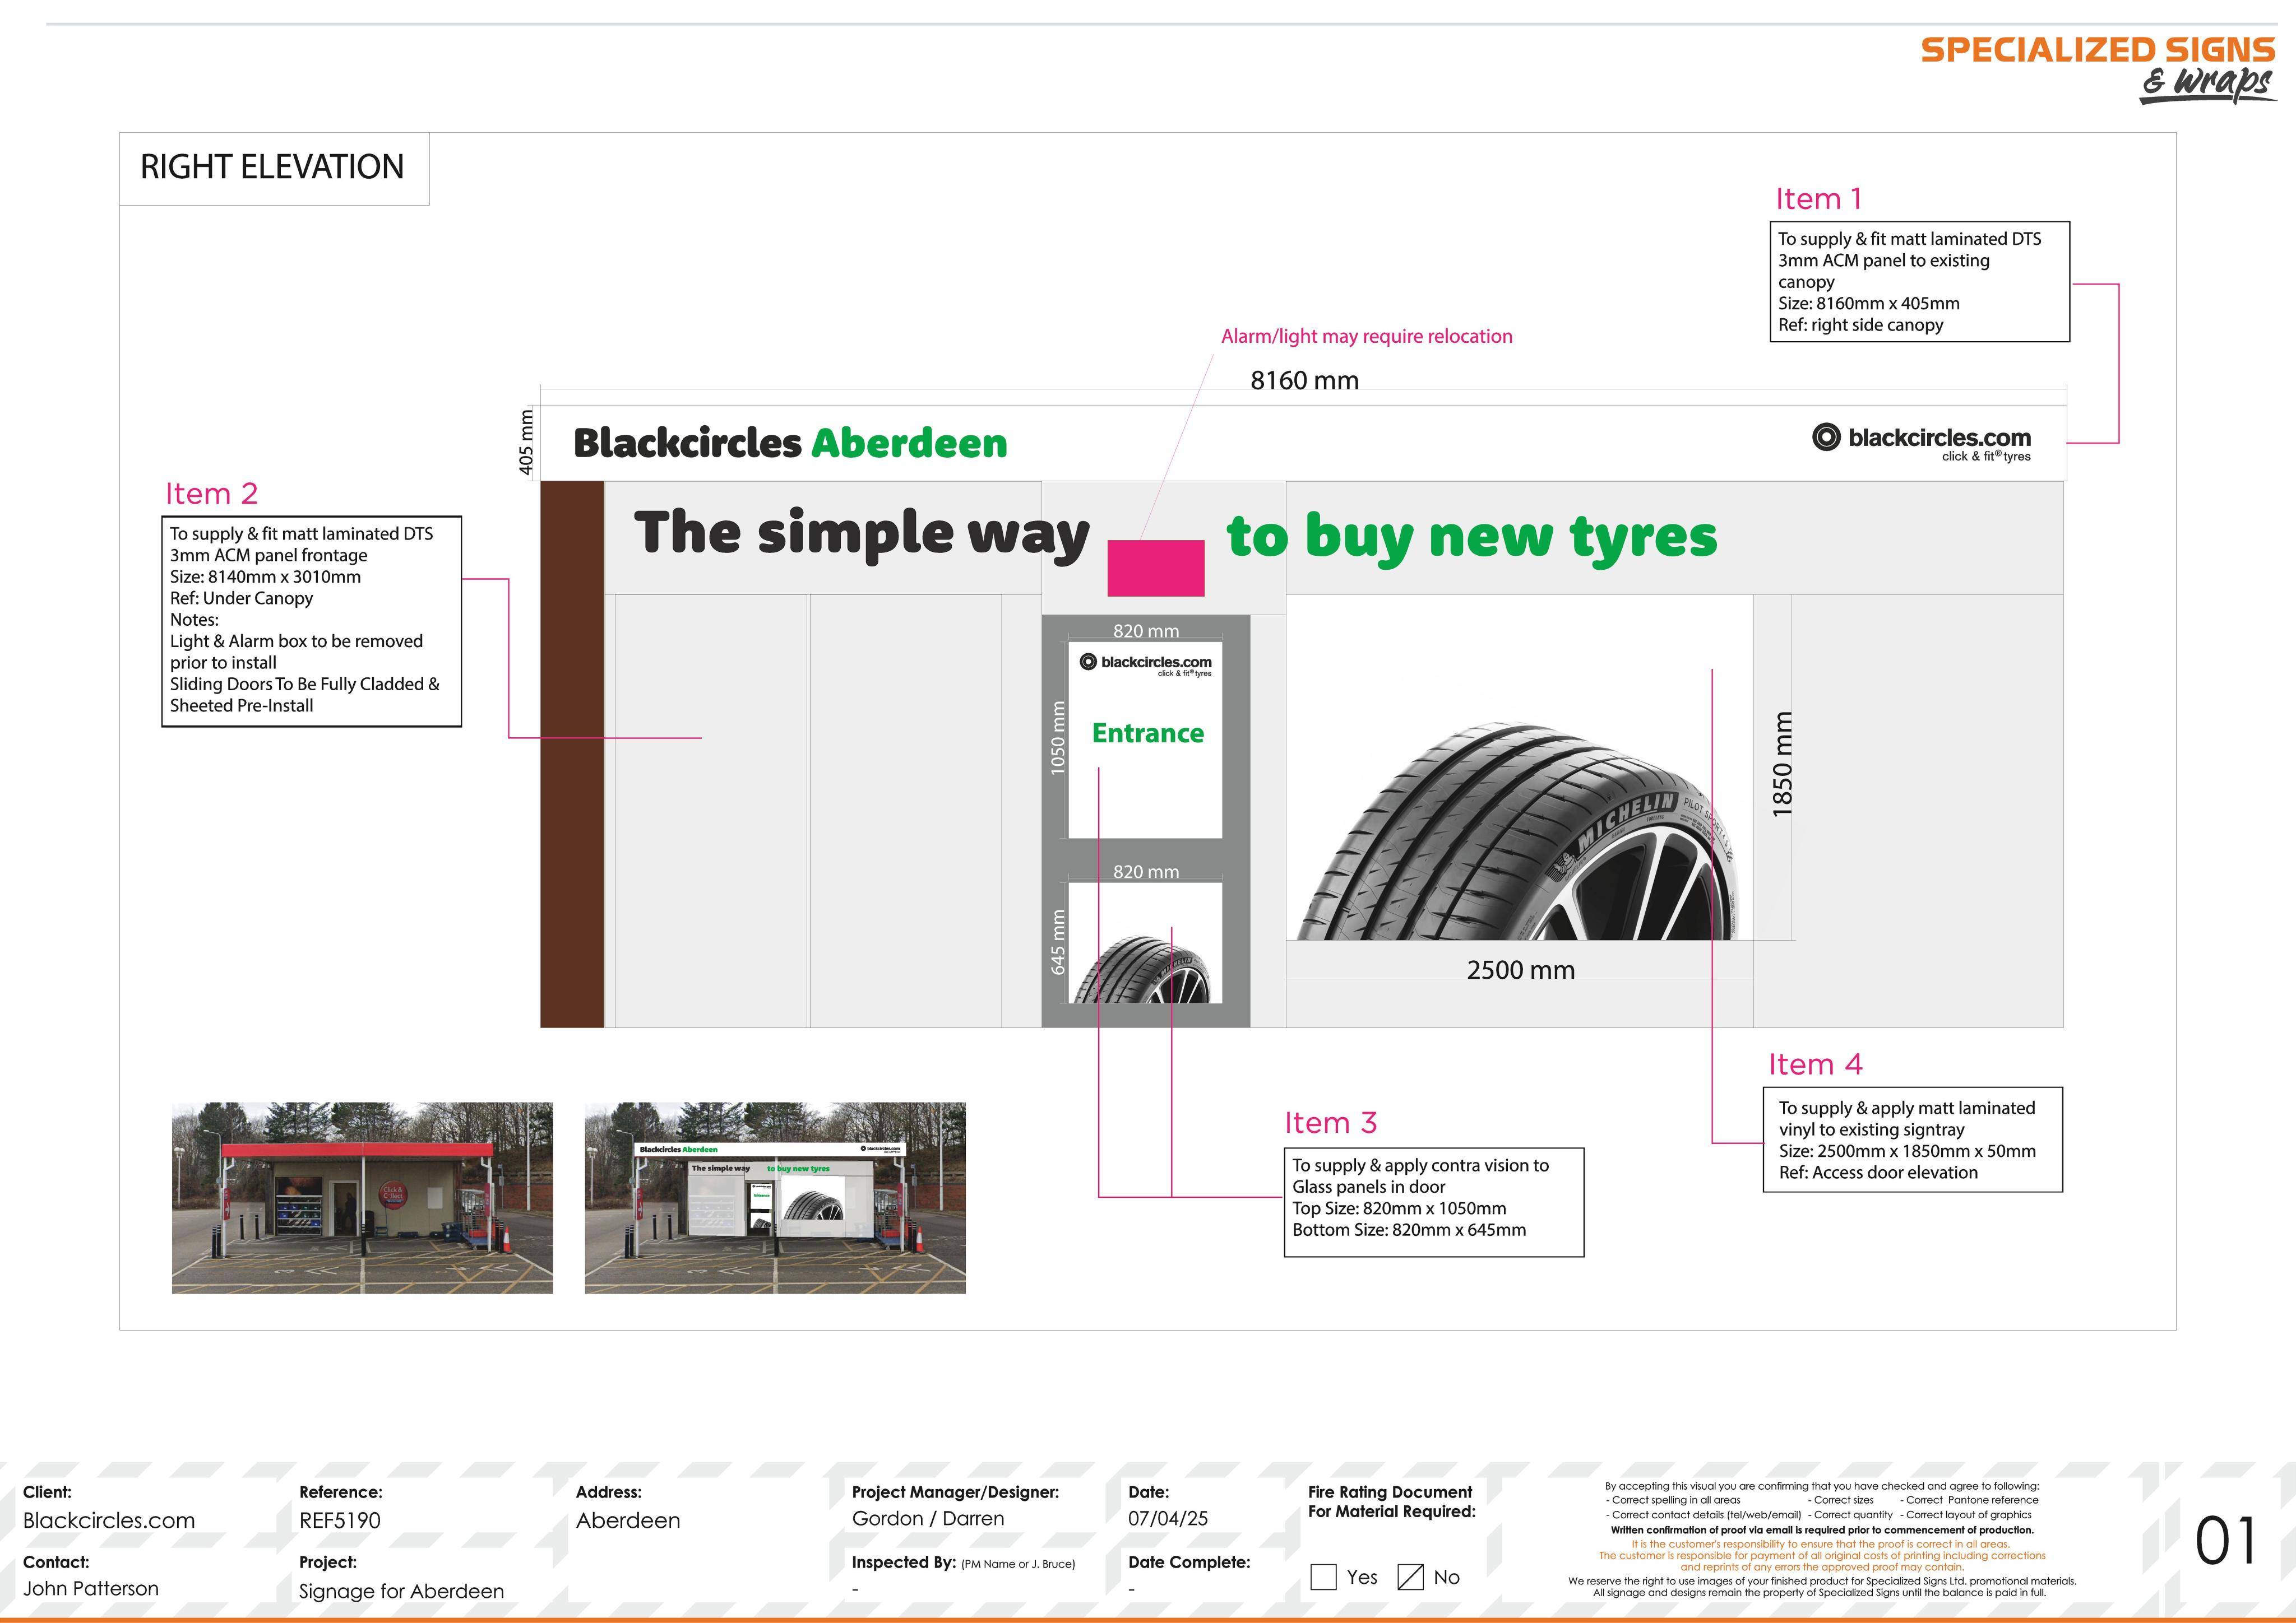Click the Blackcircles.com client value

(109, 1520)
